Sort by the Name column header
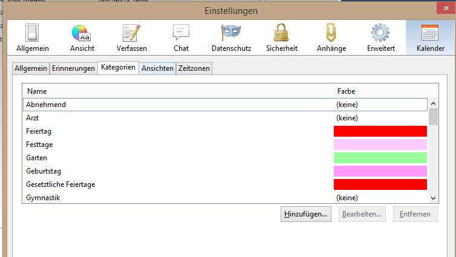Screen dimensions: 456x257 coord(178,91)
